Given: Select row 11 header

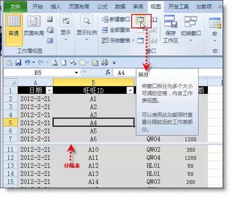Looking at the screenshot, I should (11, 150).
